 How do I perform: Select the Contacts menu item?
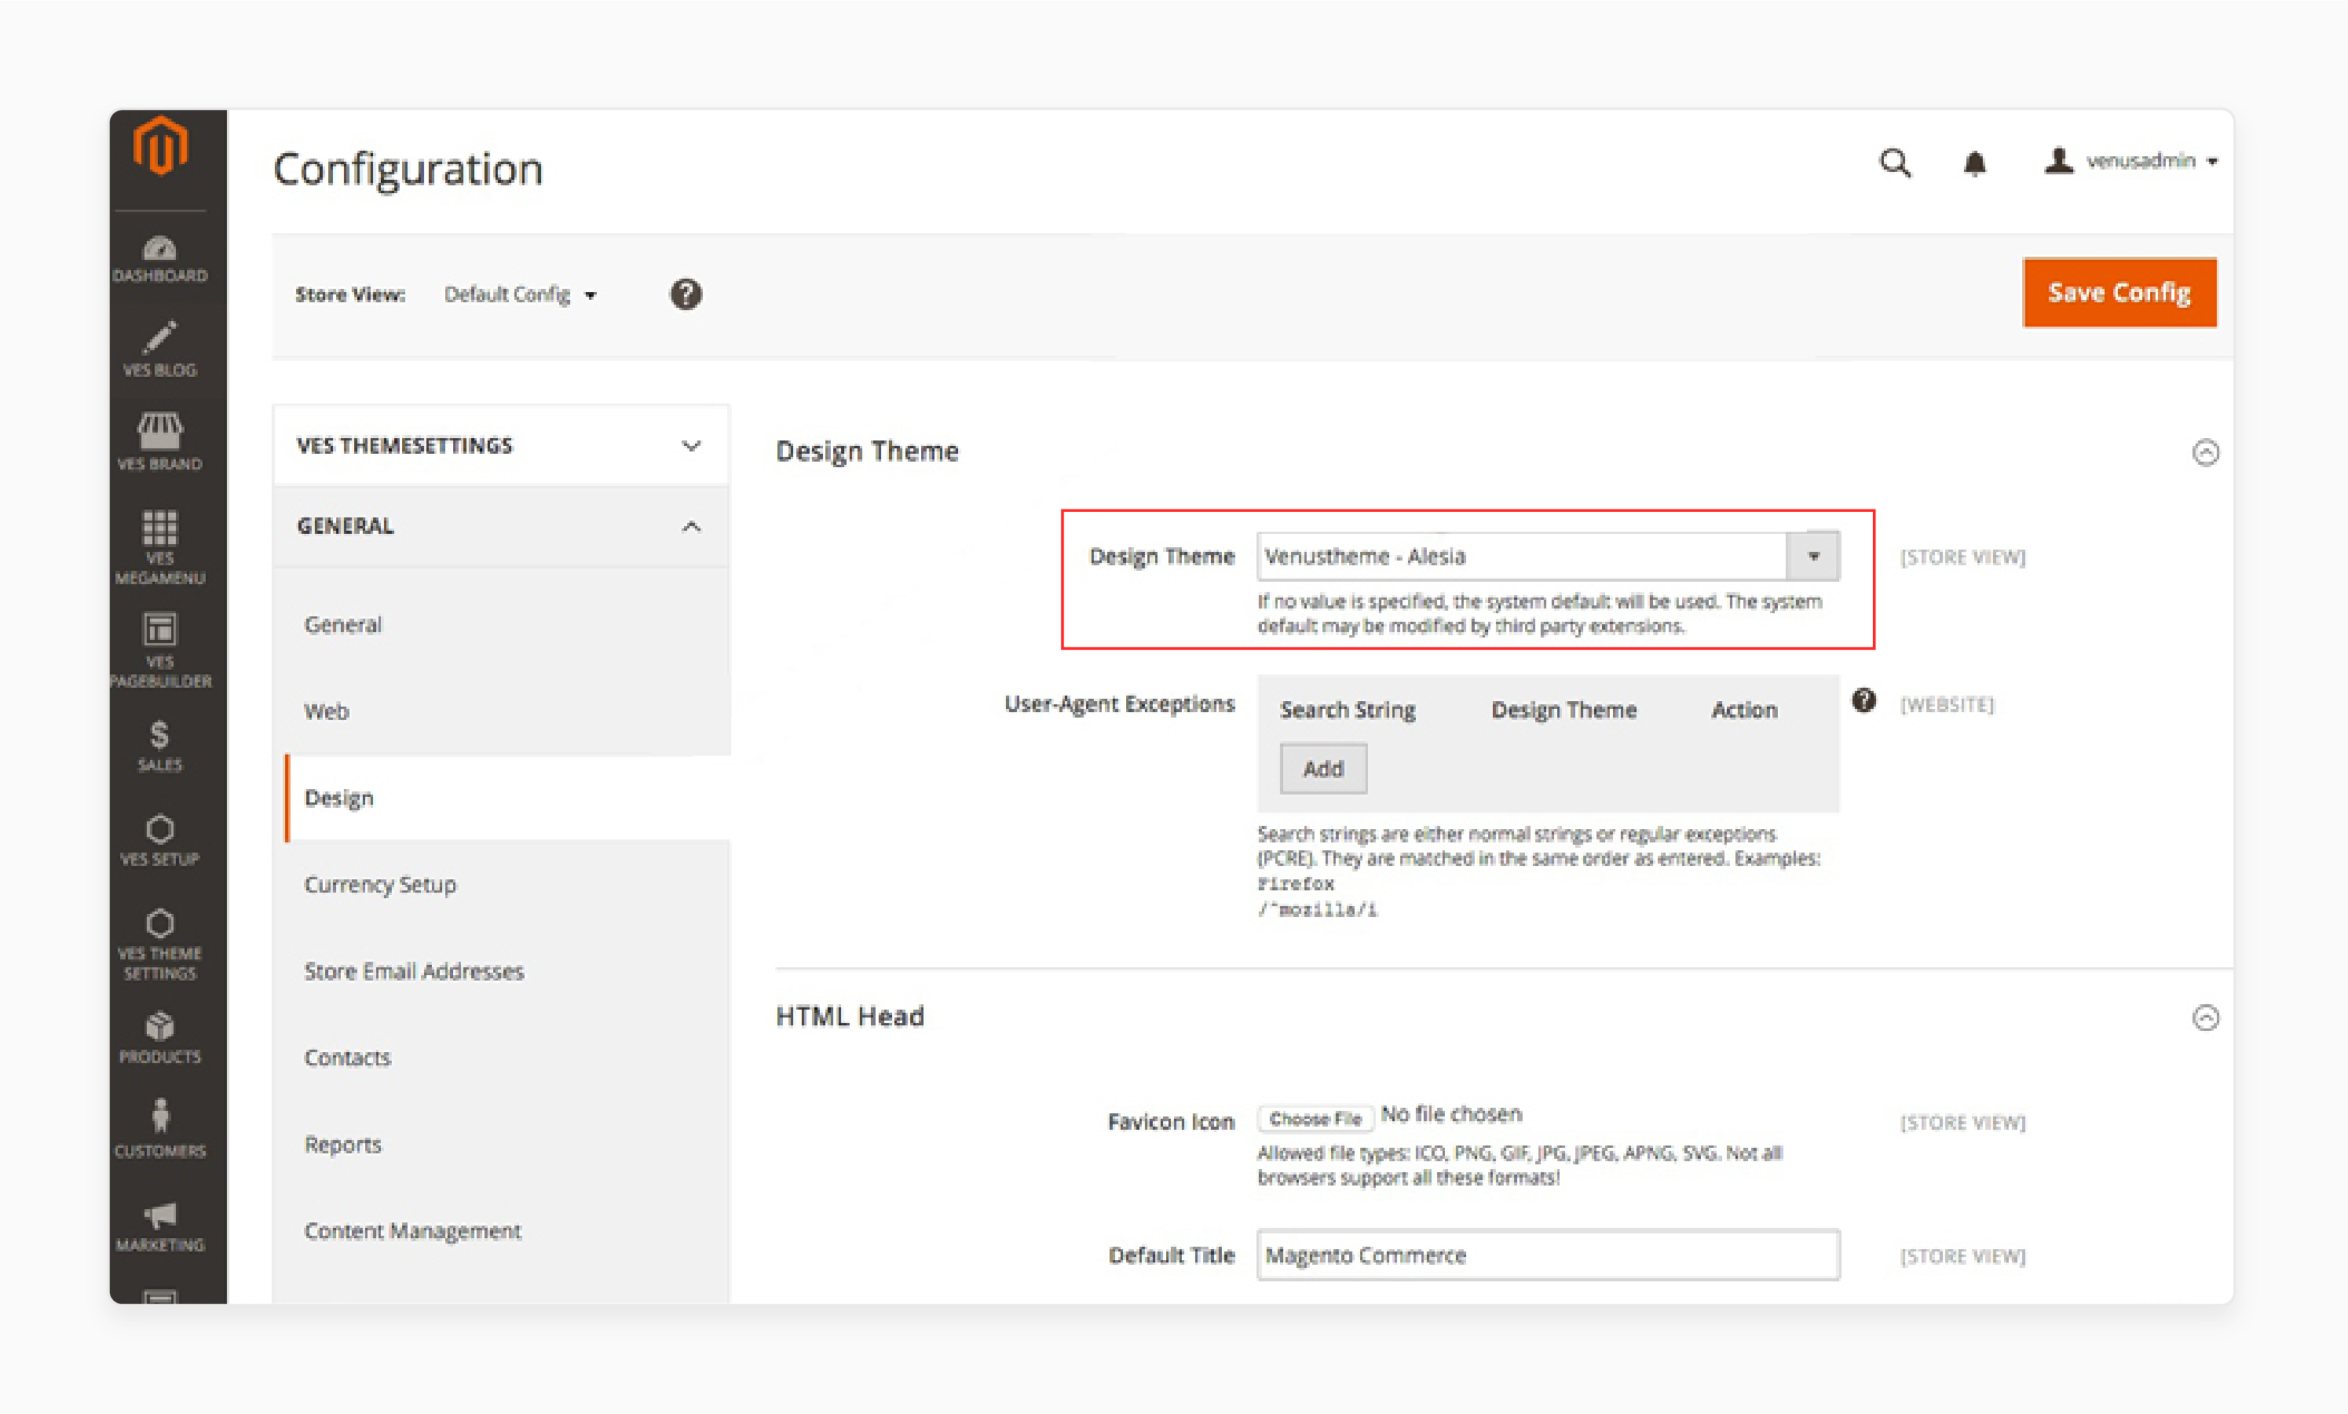pyautogui.click(x=347, y=1058)
